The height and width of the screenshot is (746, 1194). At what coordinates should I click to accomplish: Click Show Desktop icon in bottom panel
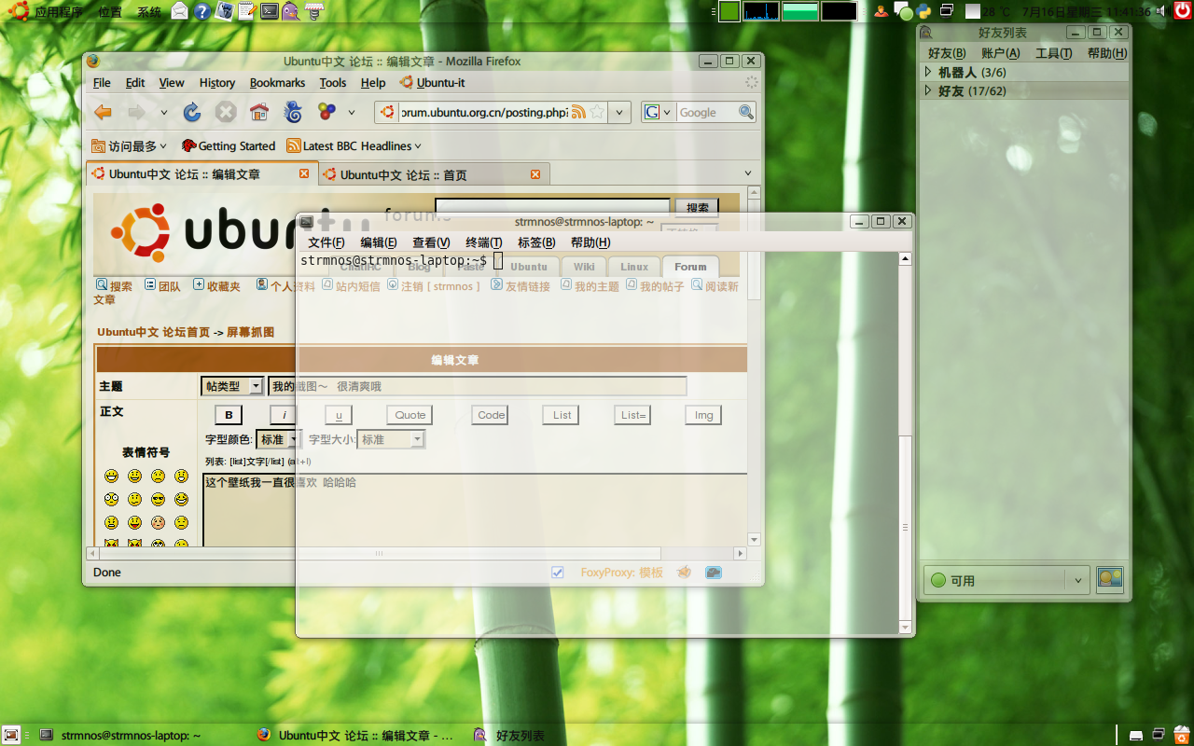(11, 735)
